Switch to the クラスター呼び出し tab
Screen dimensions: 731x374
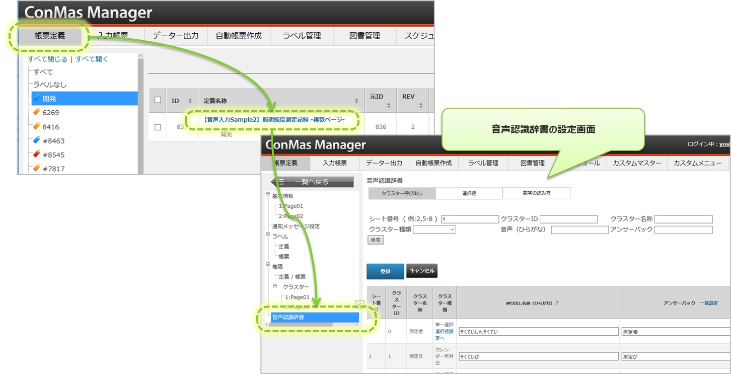402,193
